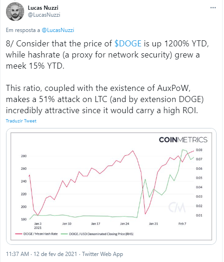Click Lucas Nuzzi's profile avatar
The width and height of the screenshot is (224, 262).
(x=15, y=12)
